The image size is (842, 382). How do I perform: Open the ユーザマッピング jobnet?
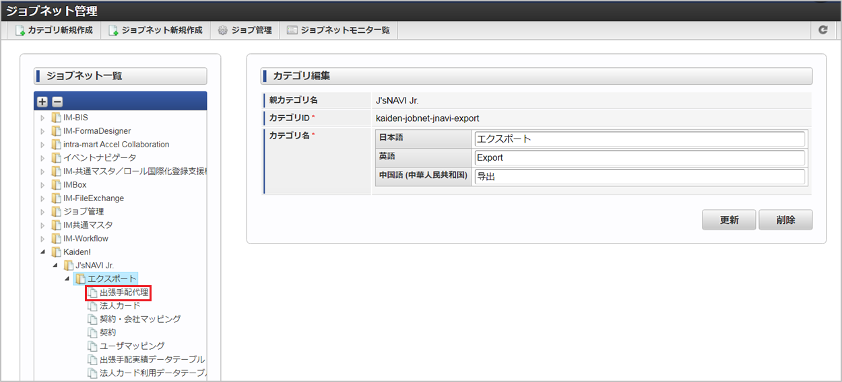pos(132,346)
